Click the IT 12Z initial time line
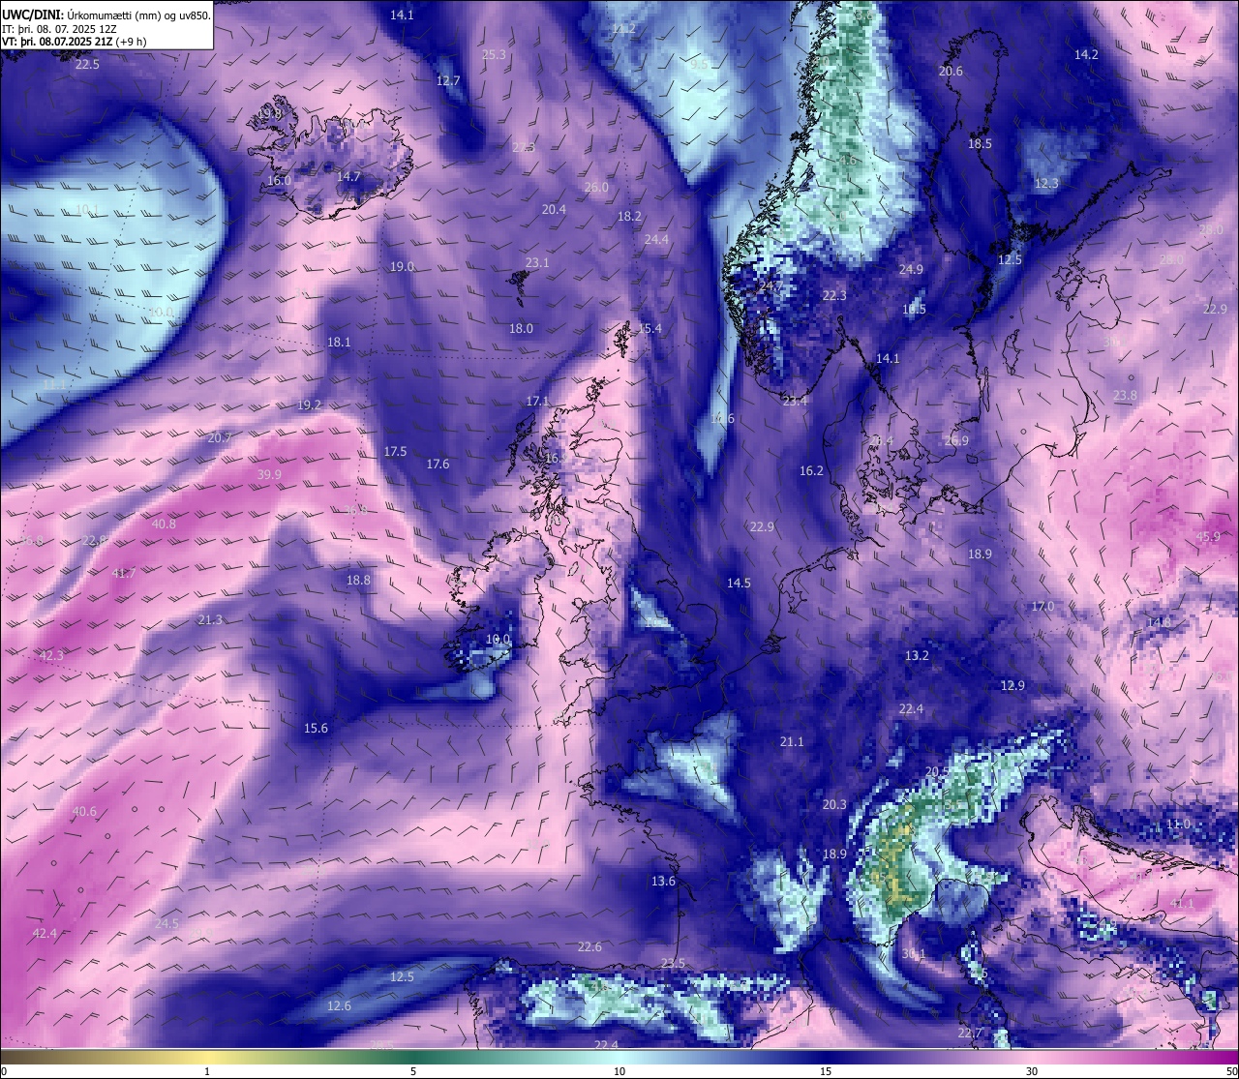1239x1079 pixels. 59,28
